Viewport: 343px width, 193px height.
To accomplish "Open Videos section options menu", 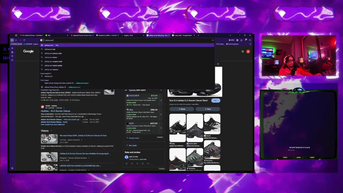I will tap(51, 131).
